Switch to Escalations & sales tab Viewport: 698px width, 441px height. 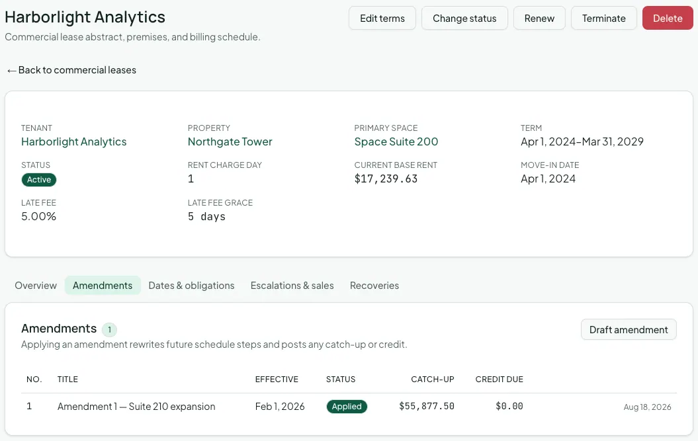tap(292, 285)
